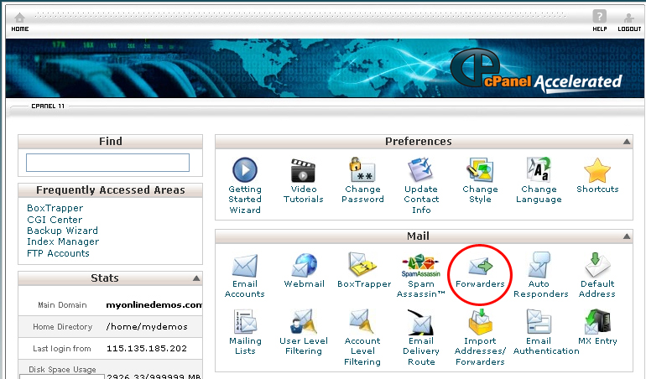Click the Find search input field
This screenshot has height=379, width=646.
point(107,163)
